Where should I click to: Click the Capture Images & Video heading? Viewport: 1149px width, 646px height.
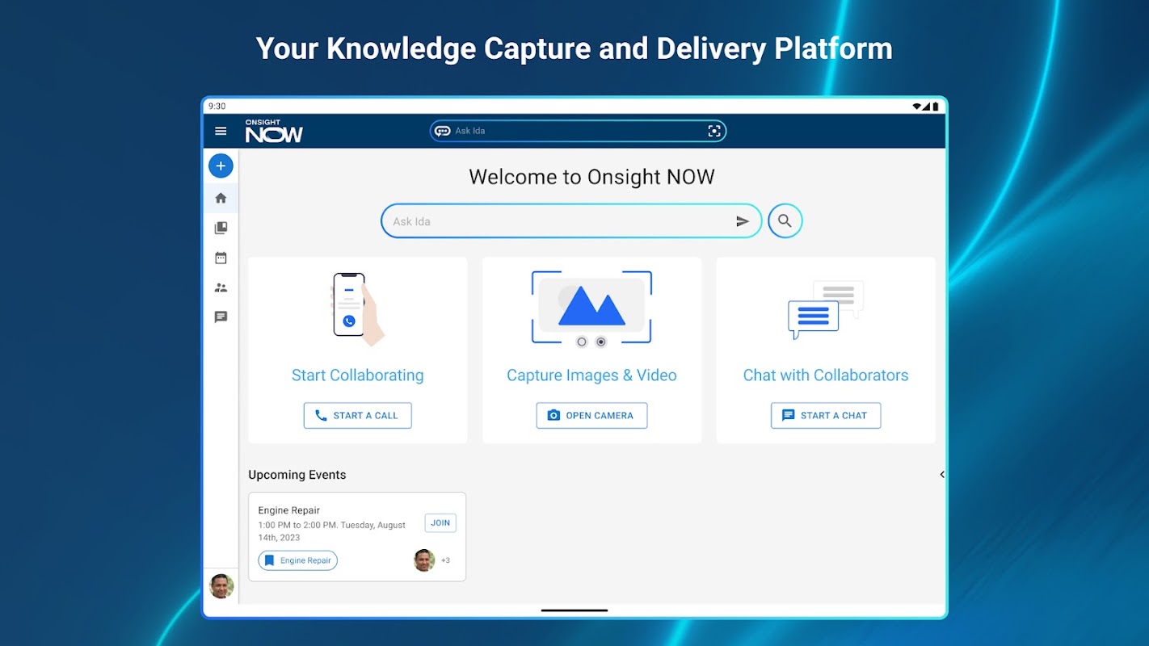click(591, 375)
